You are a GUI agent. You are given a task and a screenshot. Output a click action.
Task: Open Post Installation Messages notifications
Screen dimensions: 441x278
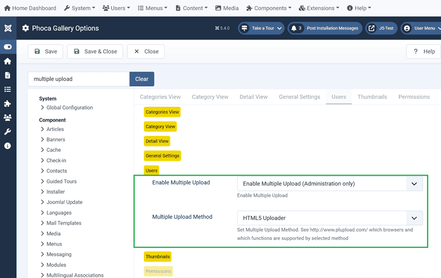[x=325, y=28]
